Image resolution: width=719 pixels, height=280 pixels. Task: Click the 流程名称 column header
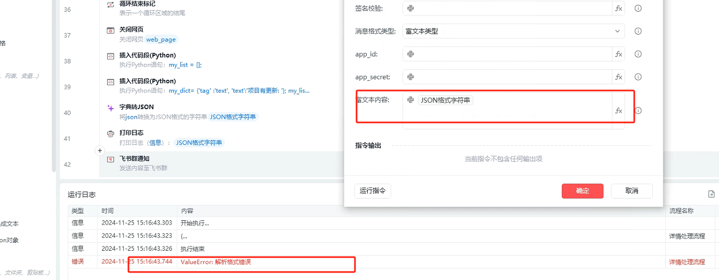pyautogui.click(x=682, y=211)
